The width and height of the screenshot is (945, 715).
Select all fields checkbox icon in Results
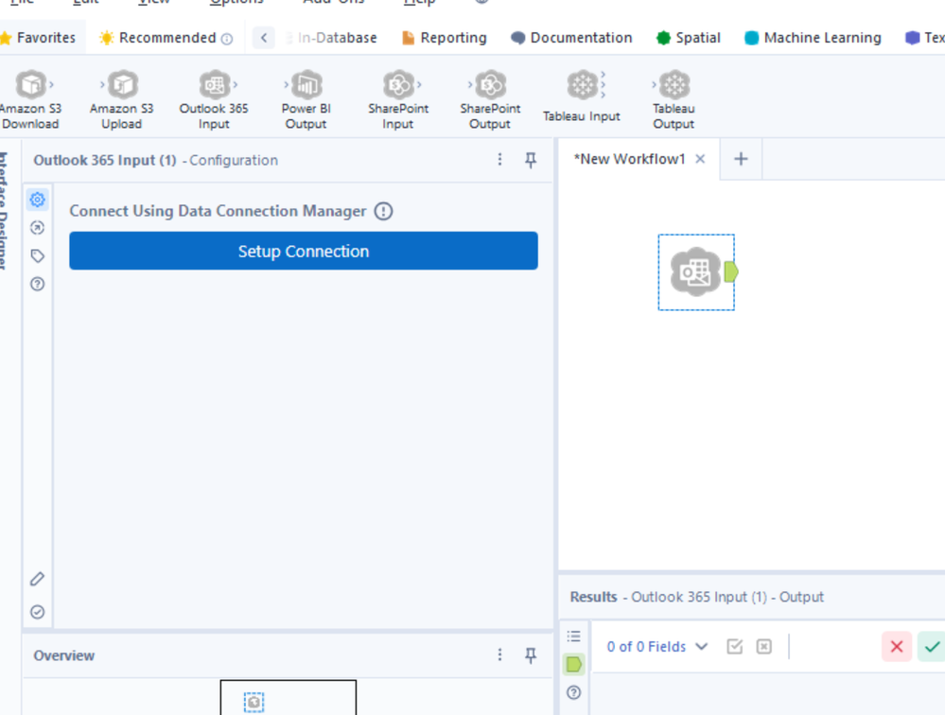735,647
